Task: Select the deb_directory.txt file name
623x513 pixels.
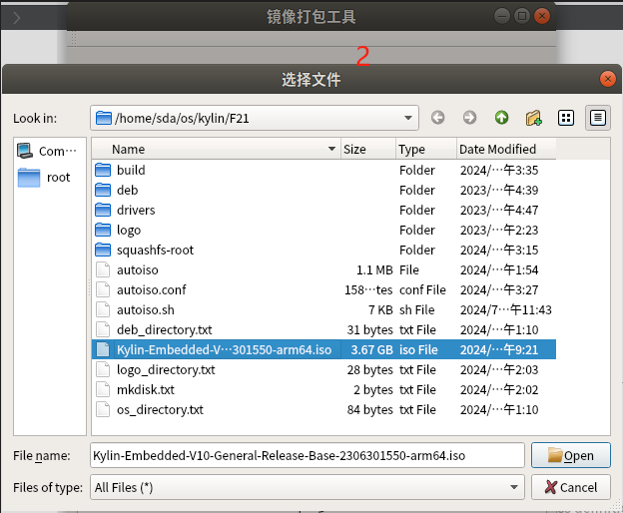Action: [x=165, y=329]
